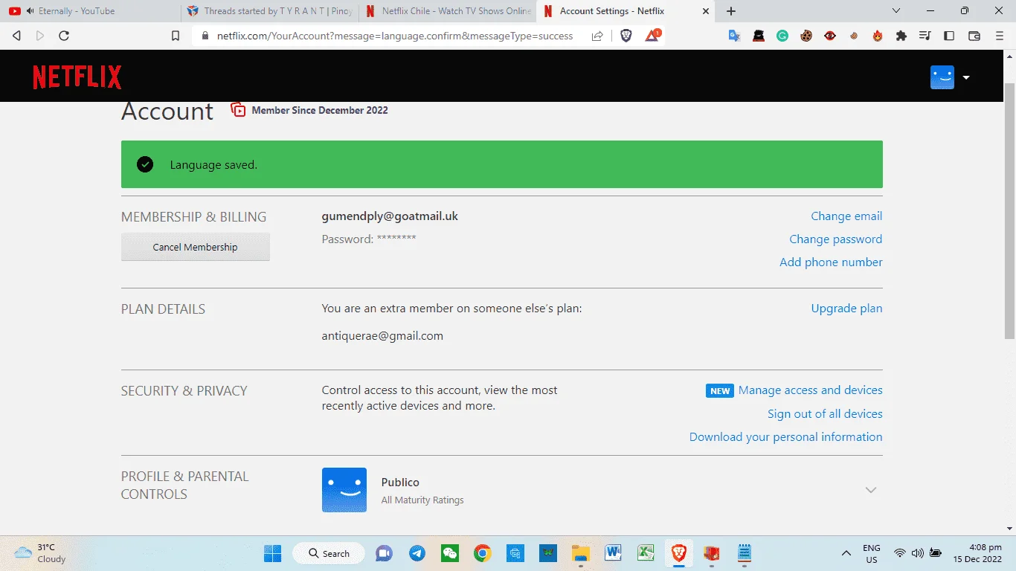
Task: Click the netflix.com address bar
Action: [x=395, y=36]
